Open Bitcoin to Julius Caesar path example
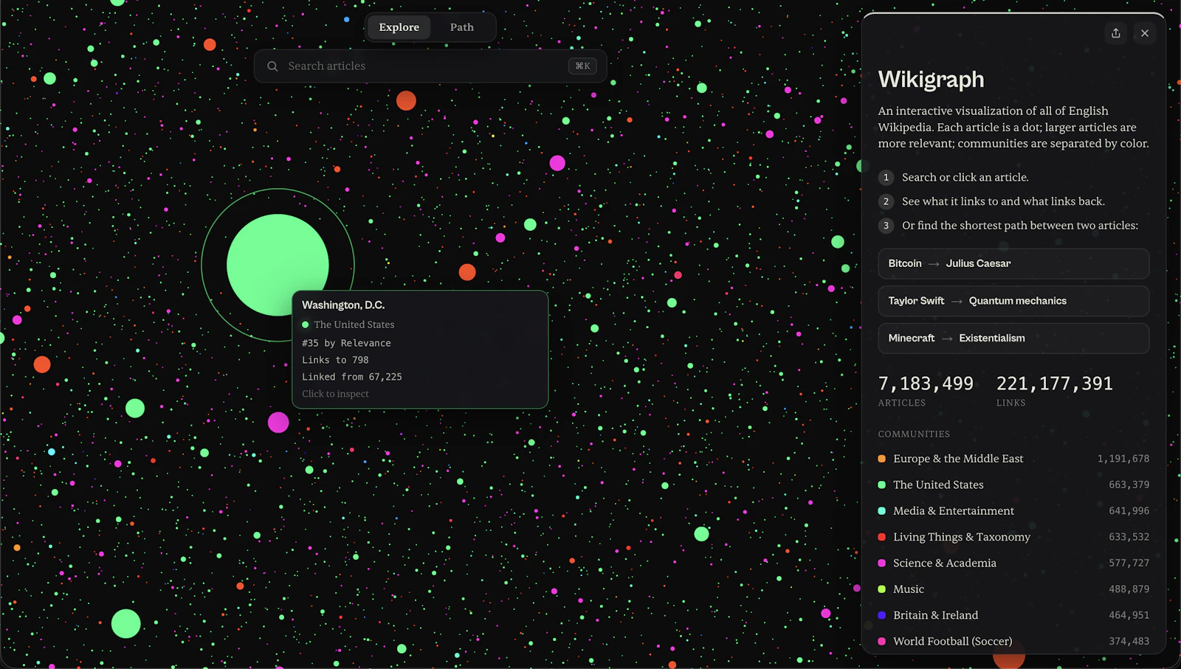 click(1013, 263)
